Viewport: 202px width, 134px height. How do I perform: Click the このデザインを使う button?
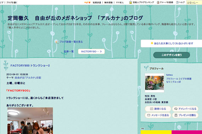(172, 55)
